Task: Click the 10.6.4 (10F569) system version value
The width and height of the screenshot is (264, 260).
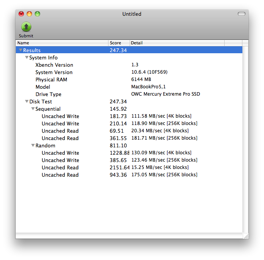Action: point(149,72)
